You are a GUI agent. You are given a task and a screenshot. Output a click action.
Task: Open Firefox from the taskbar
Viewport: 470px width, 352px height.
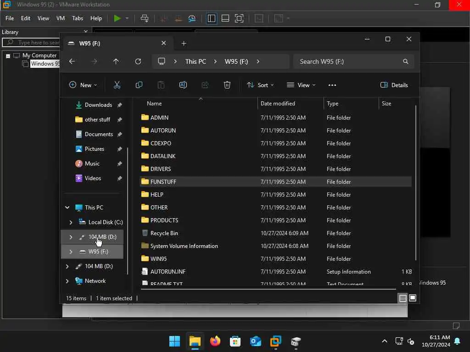point(215,341)
